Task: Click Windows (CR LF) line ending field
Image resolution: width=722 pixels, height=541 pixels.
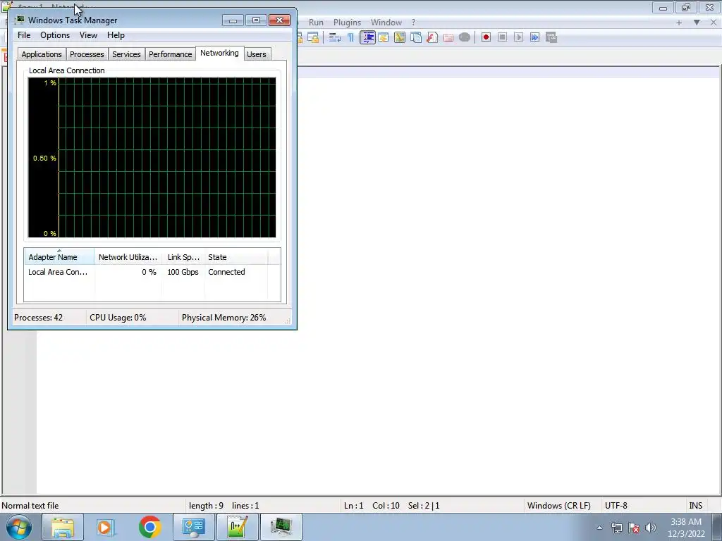Action: [x=559, y=506]
